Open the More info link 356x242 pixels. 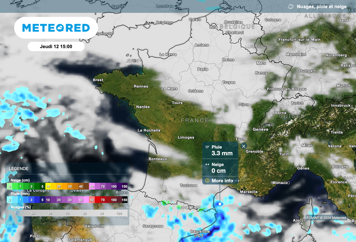(222, 181)
